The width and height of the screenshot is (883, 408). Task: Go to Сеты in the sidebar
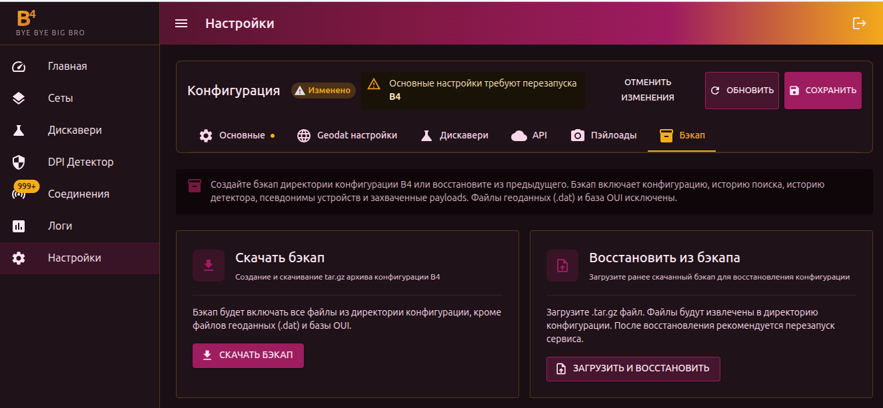[x=60, y=99]
